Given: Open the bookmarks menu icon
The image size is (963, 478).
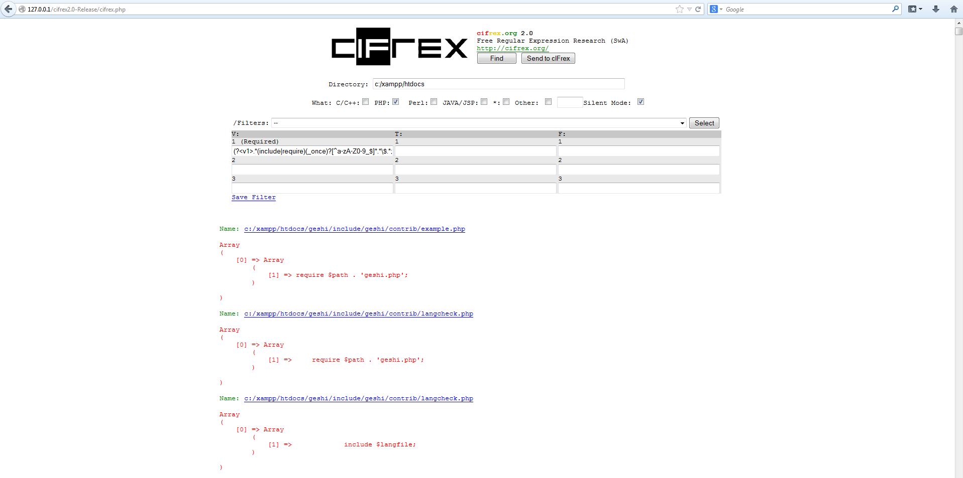Looking at the screenshot, I should coord(914,9).
